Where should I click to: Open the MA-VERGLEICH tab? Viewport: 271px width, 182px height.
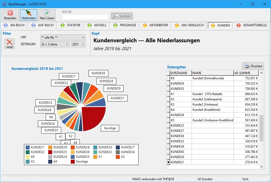189,25
